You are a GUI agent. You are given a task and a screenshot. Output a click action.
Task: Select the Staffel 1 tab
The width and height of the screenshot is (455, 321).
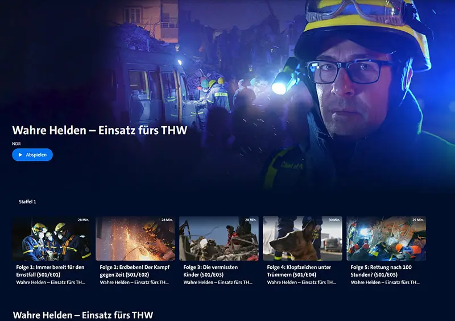[x=27, y=202]
